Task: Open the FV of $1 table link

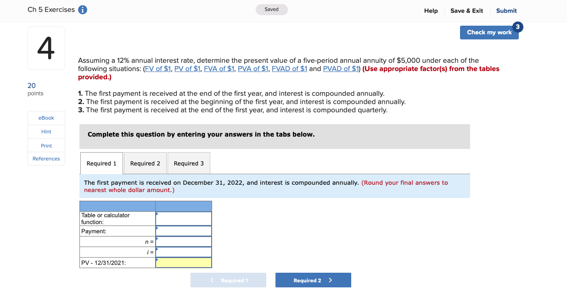Action: [157, 68]
